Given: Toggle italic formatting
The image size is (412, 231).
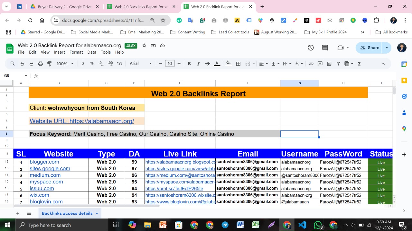Looking at the screenshot, I should (x=198, y=64).
